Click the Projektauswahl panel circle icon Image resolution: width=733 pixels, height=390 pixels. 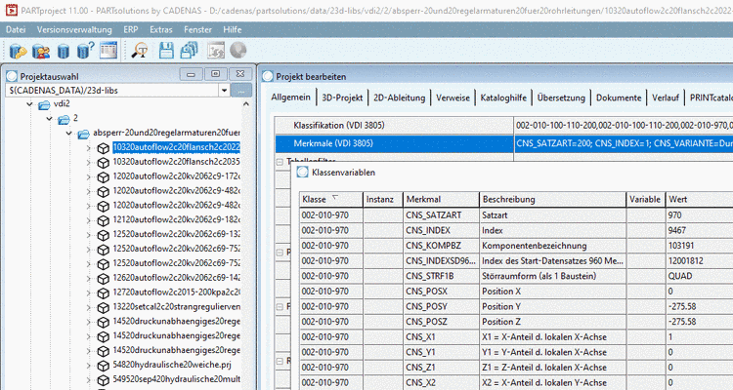click(x=12, y=76)
